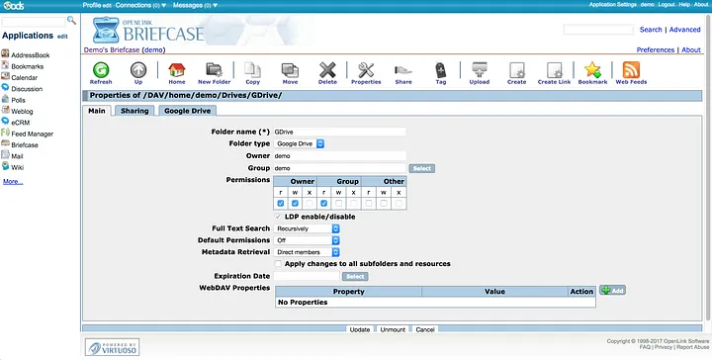Switch to the Google Drive tab
The image size is (712, 360).
pos(188,111)
